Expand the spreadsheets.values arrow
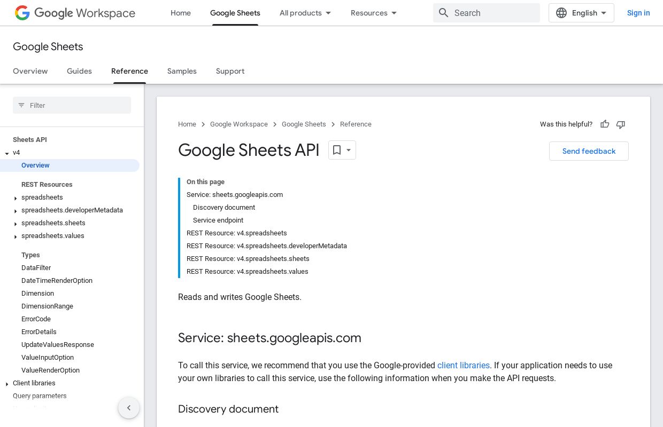Image resolution: width=663 pixels, height=427 pixels. click(16, 236)
